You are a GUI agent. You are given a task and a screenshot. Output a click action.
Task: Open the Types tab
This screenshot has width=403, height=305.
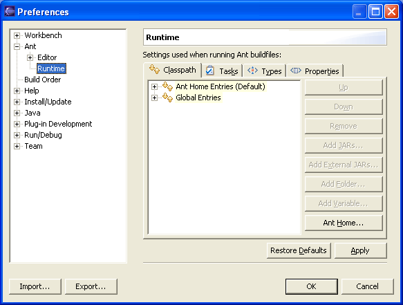[265, 71]
